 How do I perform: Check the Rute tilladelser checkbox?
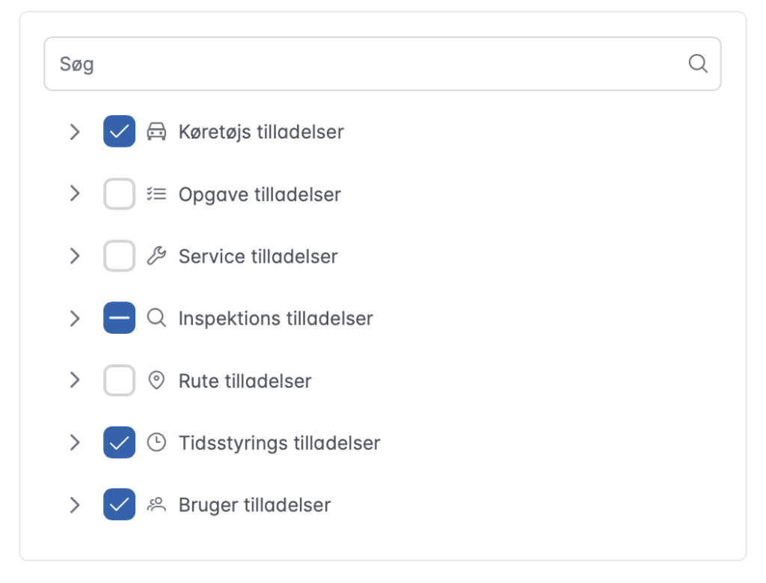point(120,380)
